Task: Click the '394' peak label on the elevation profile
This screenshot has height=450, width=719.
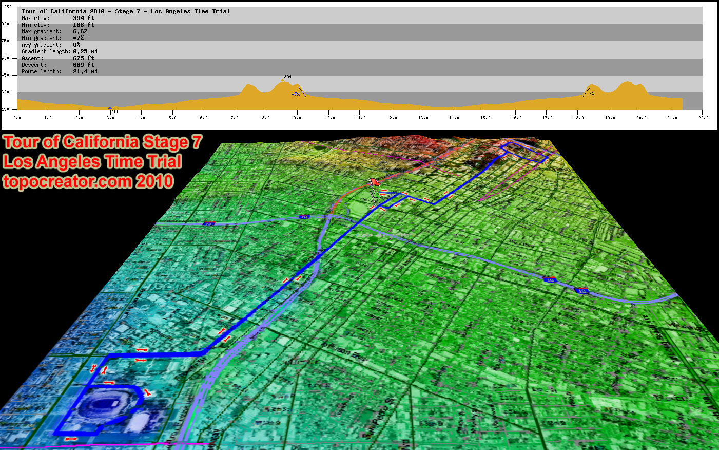Action: coord(287,77)
